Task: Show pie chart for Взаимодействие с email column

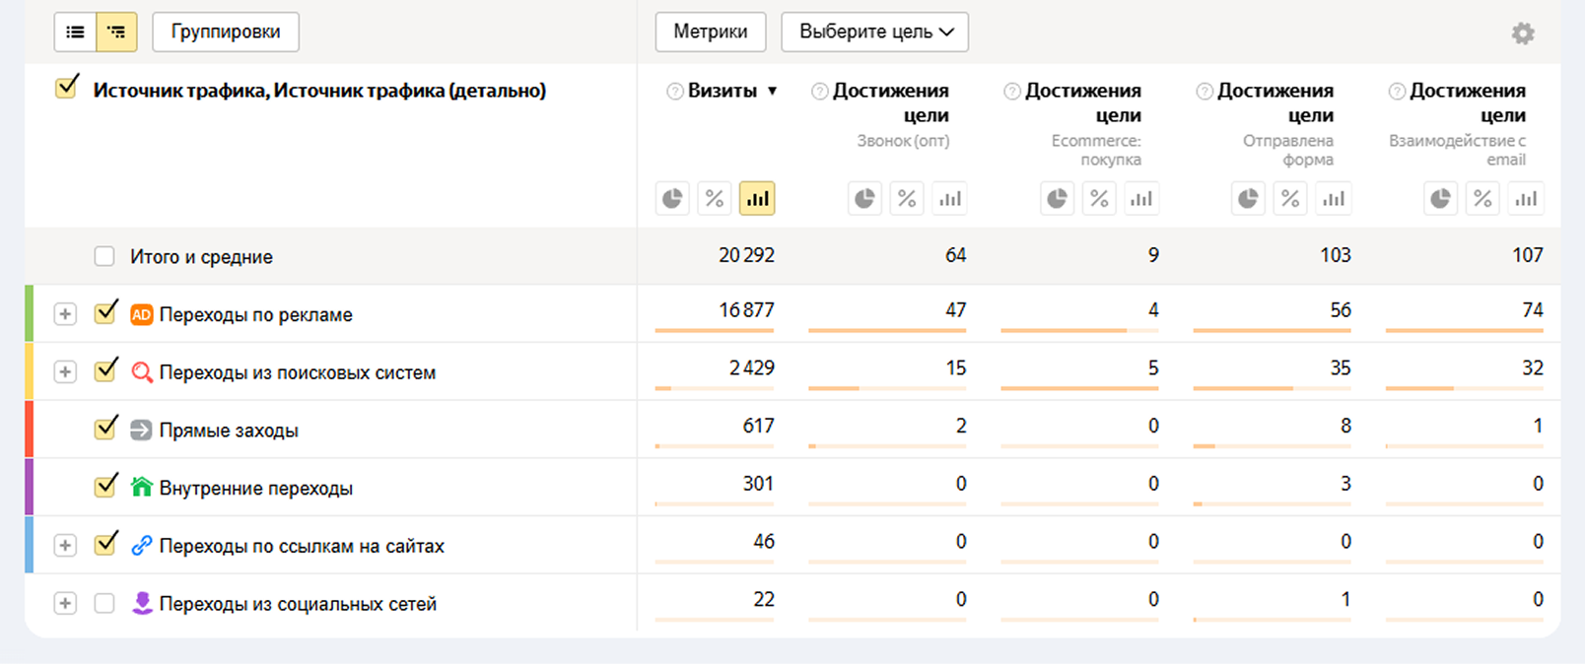Action: [1440, 199]
